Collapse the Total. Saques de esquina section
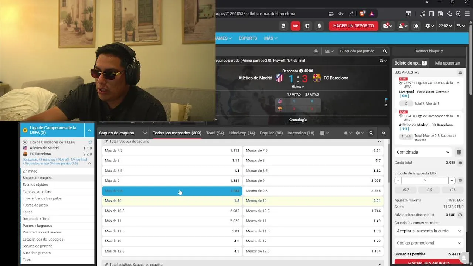Image resolution: width=473 pixels, height=266 pixels. click(380, 141)
